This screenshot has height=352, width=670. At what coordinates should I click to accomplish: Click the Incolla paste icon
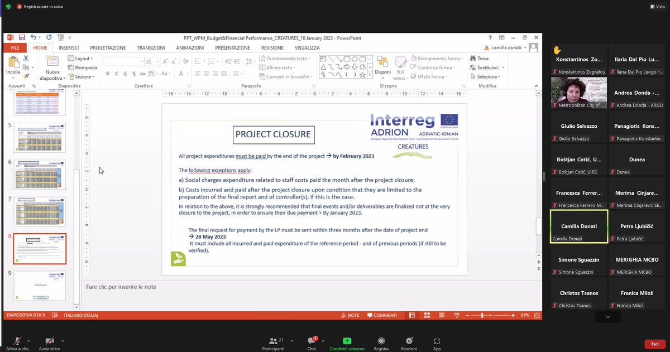(x=14, y=62)
